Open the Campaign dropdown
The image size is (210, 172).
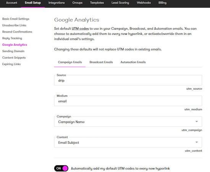click(x=128, y=121)
